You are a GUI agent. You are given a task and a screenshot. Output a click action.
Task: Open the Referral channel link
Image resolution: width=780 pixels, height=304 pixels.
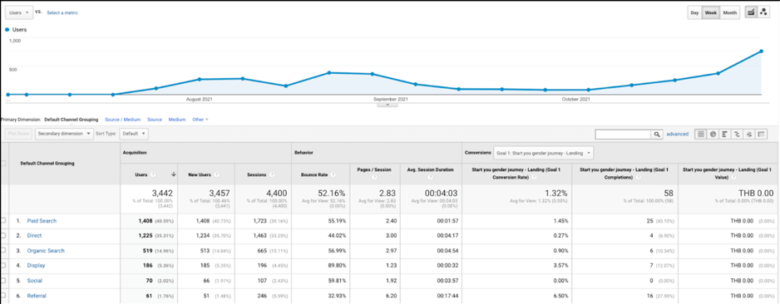[x=37, y=296]
